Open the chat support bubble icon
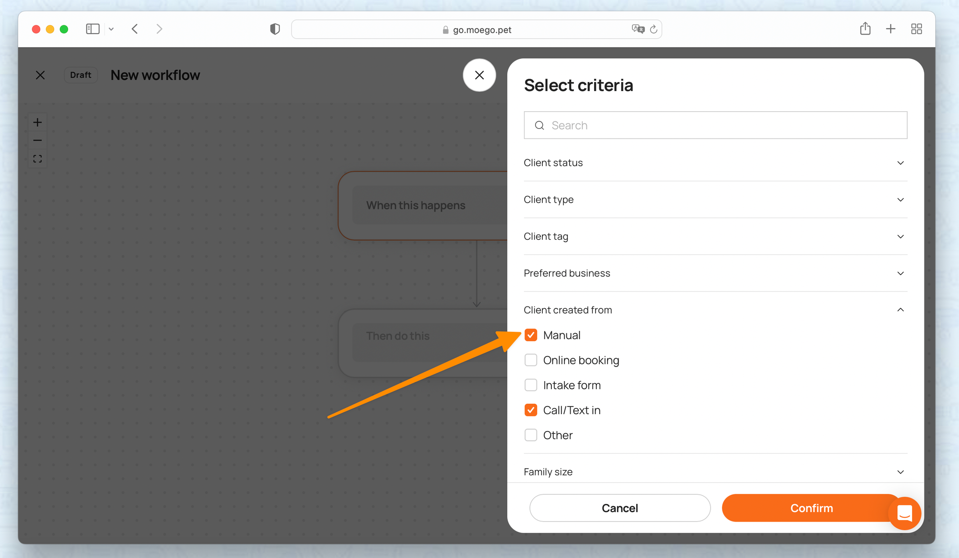Viewport: 959px width, 558px height. coord(904,513)
